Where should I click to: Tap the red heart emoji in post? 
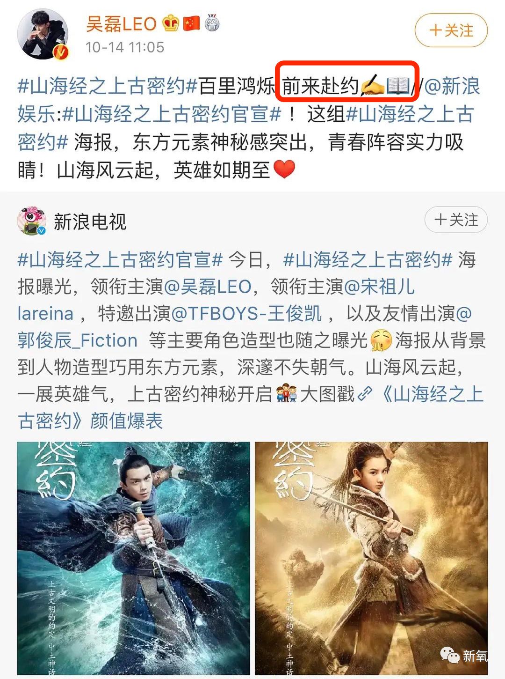(284, 170)
